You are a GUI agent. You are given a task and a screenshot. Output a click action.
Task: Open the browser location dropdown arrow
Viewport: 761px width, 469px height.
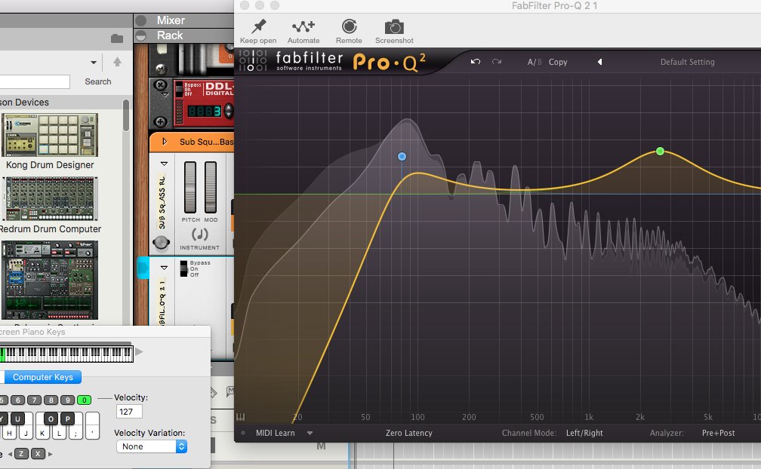(93, 63)
